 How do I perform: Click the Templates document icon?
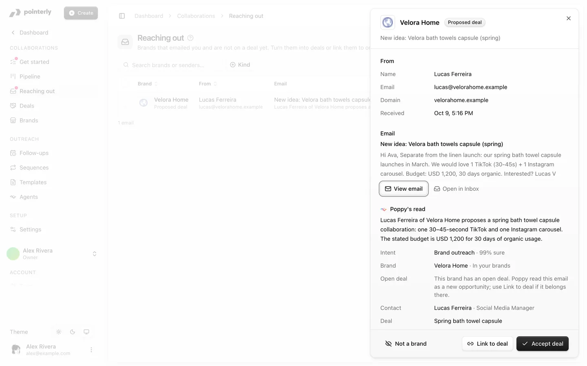pos(13,182)
